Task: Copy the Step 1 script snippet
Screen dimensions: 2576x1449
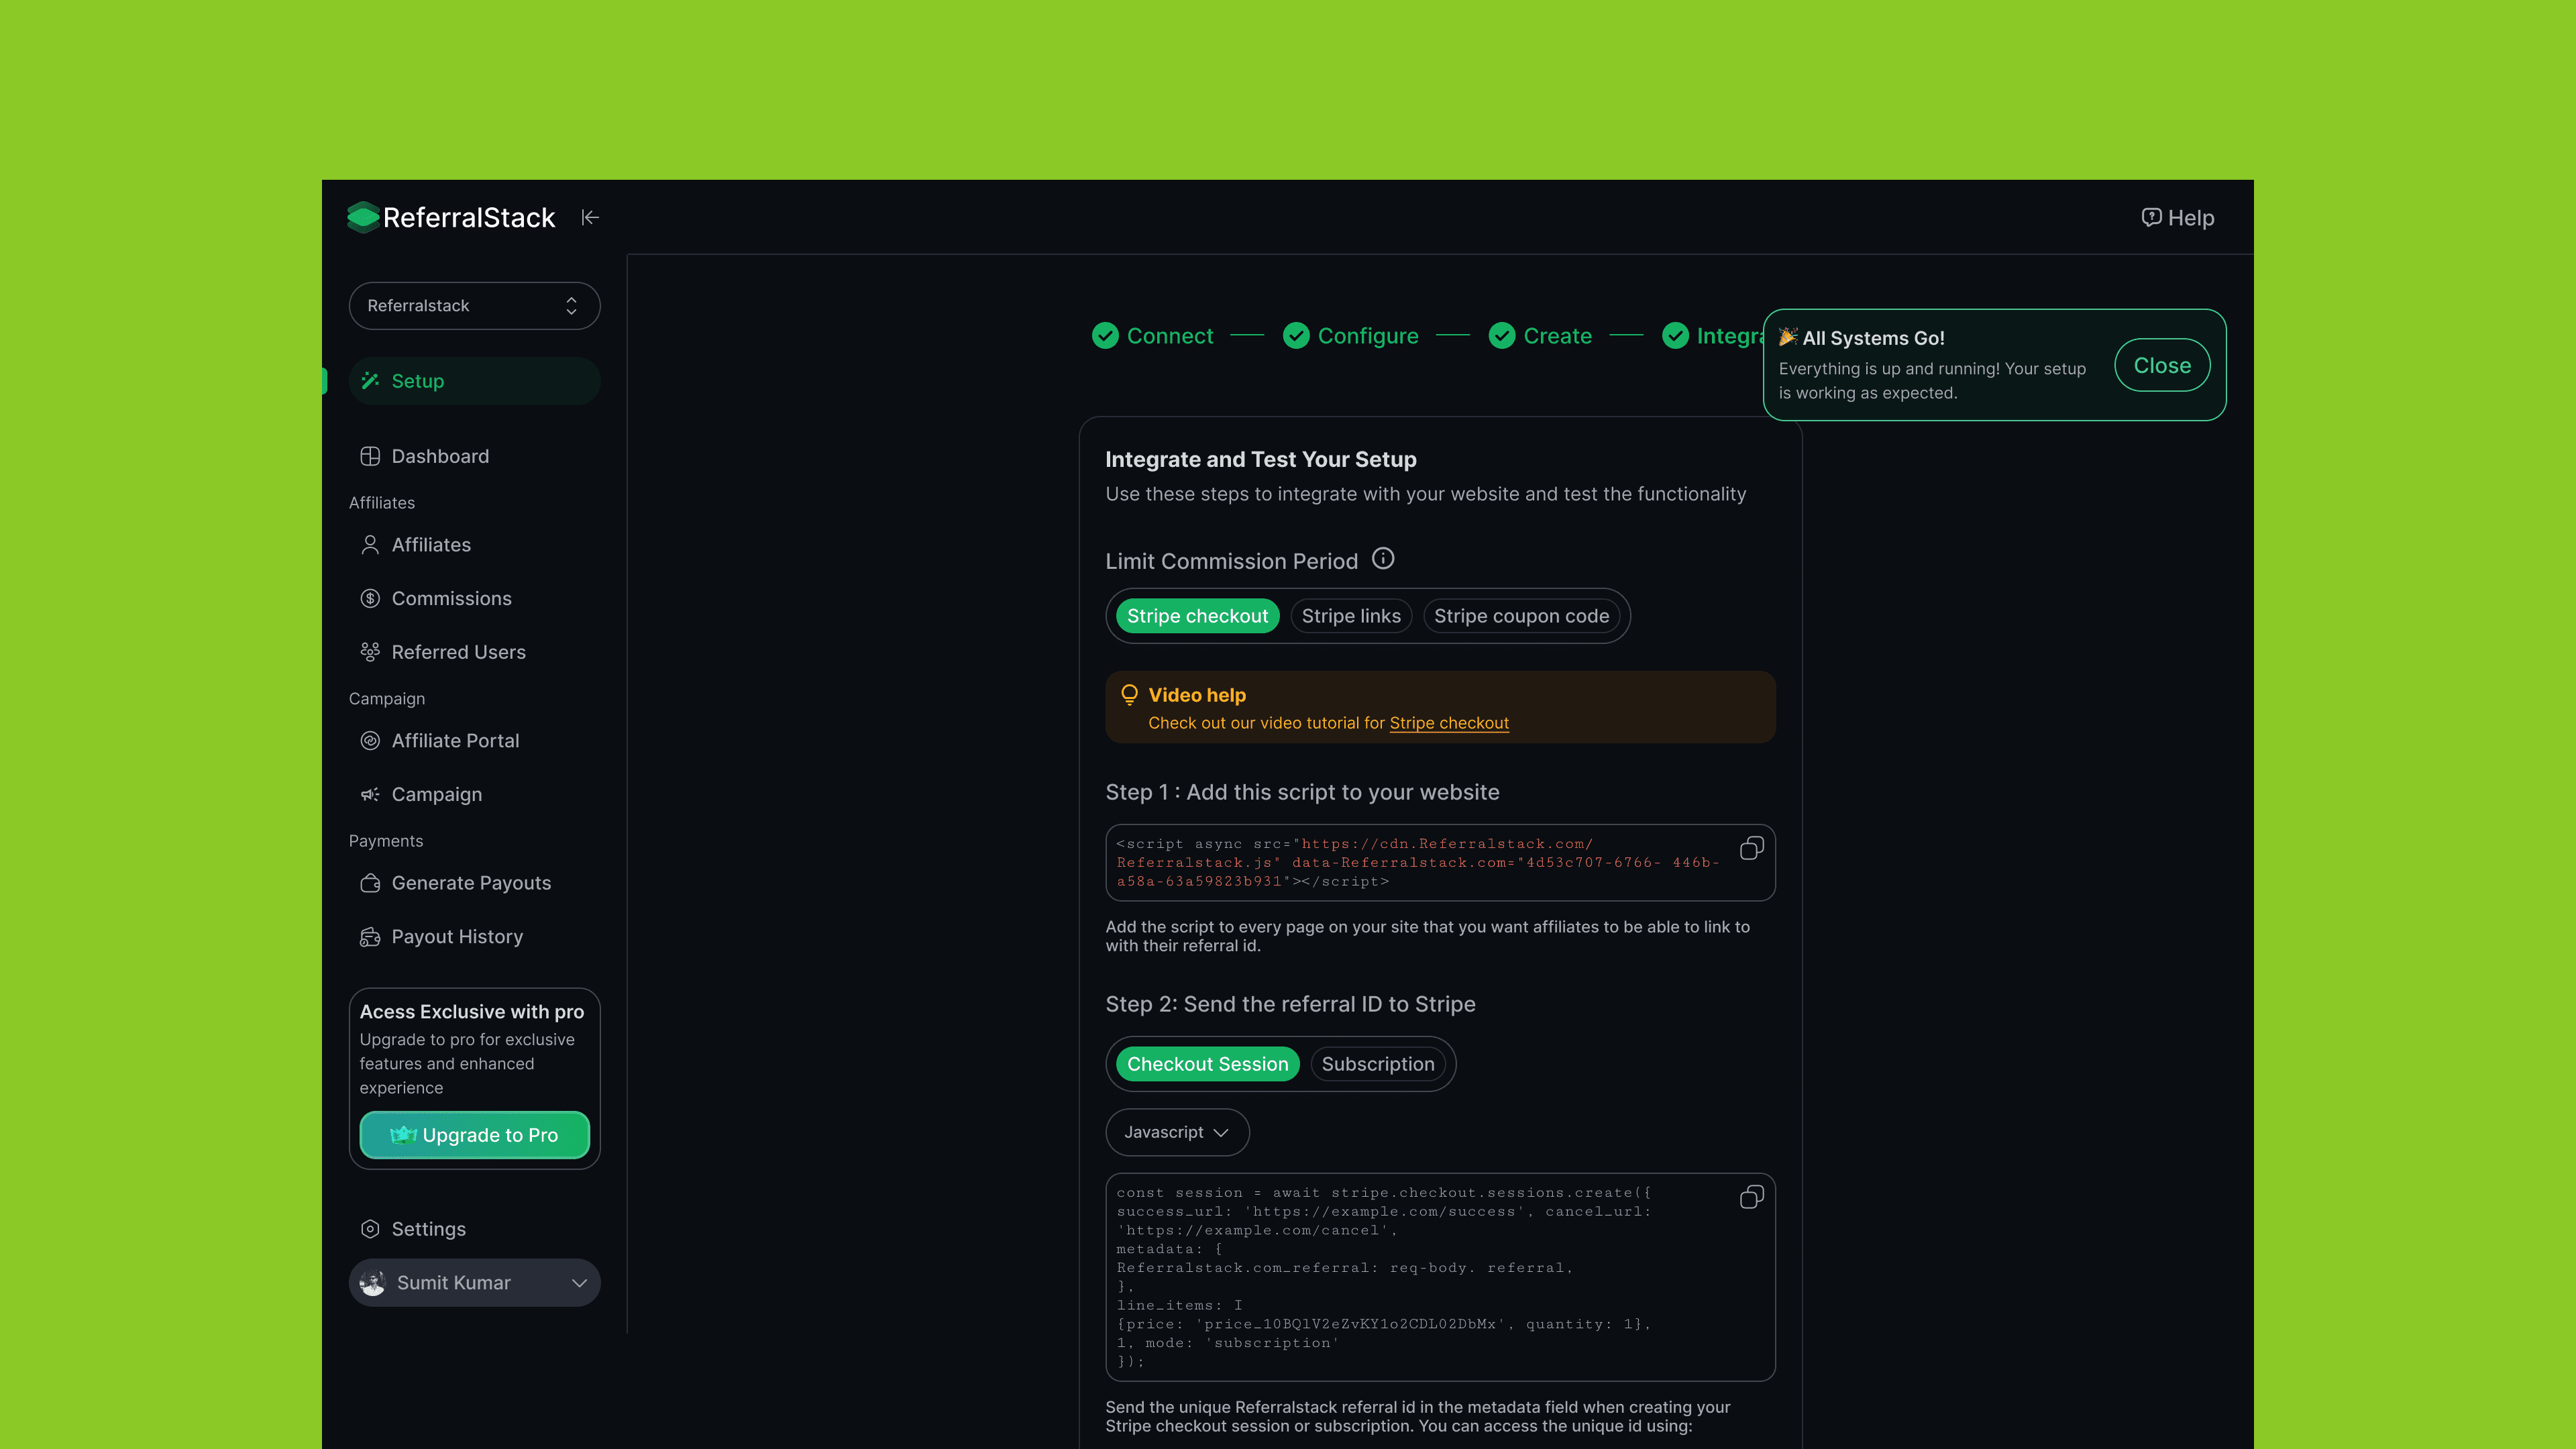Action: 1751,848
